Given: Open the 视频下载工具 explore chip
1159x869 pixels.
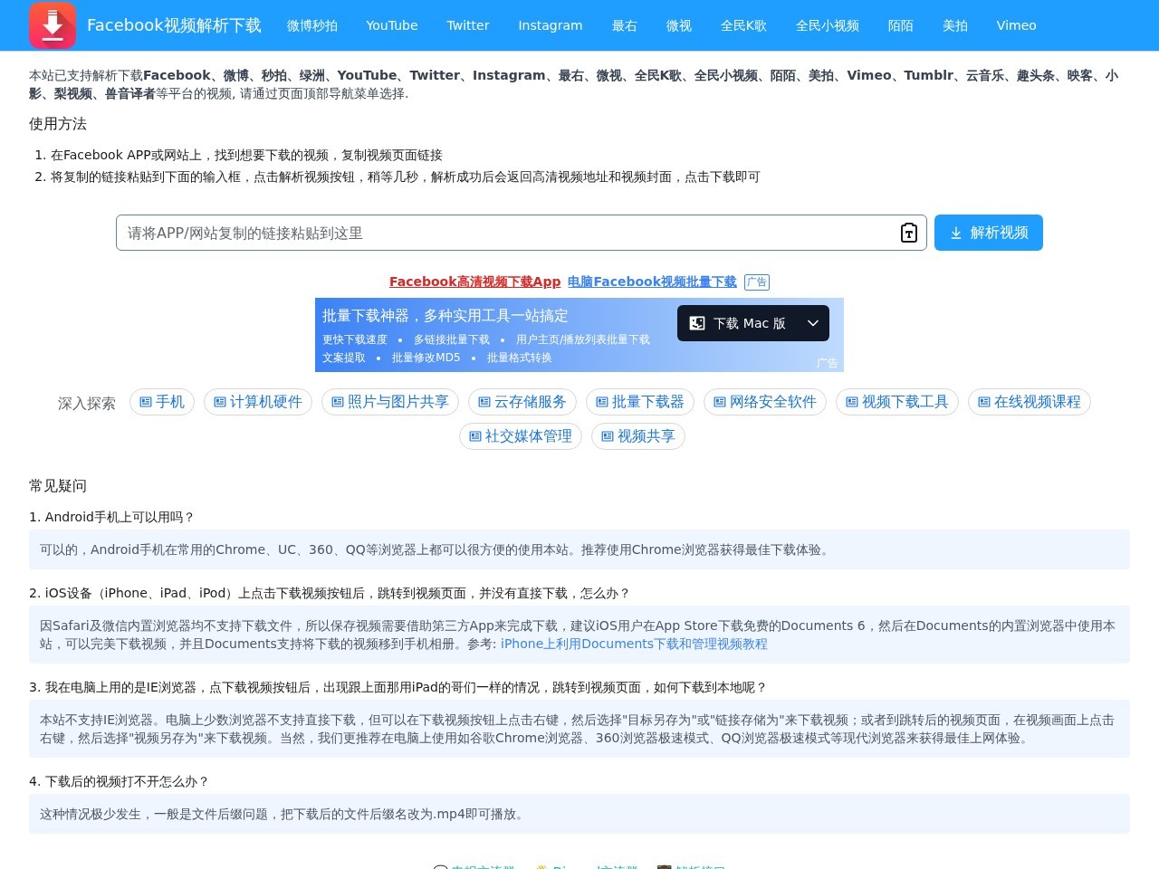Looking at the screenshot, I should click(897, 402).
